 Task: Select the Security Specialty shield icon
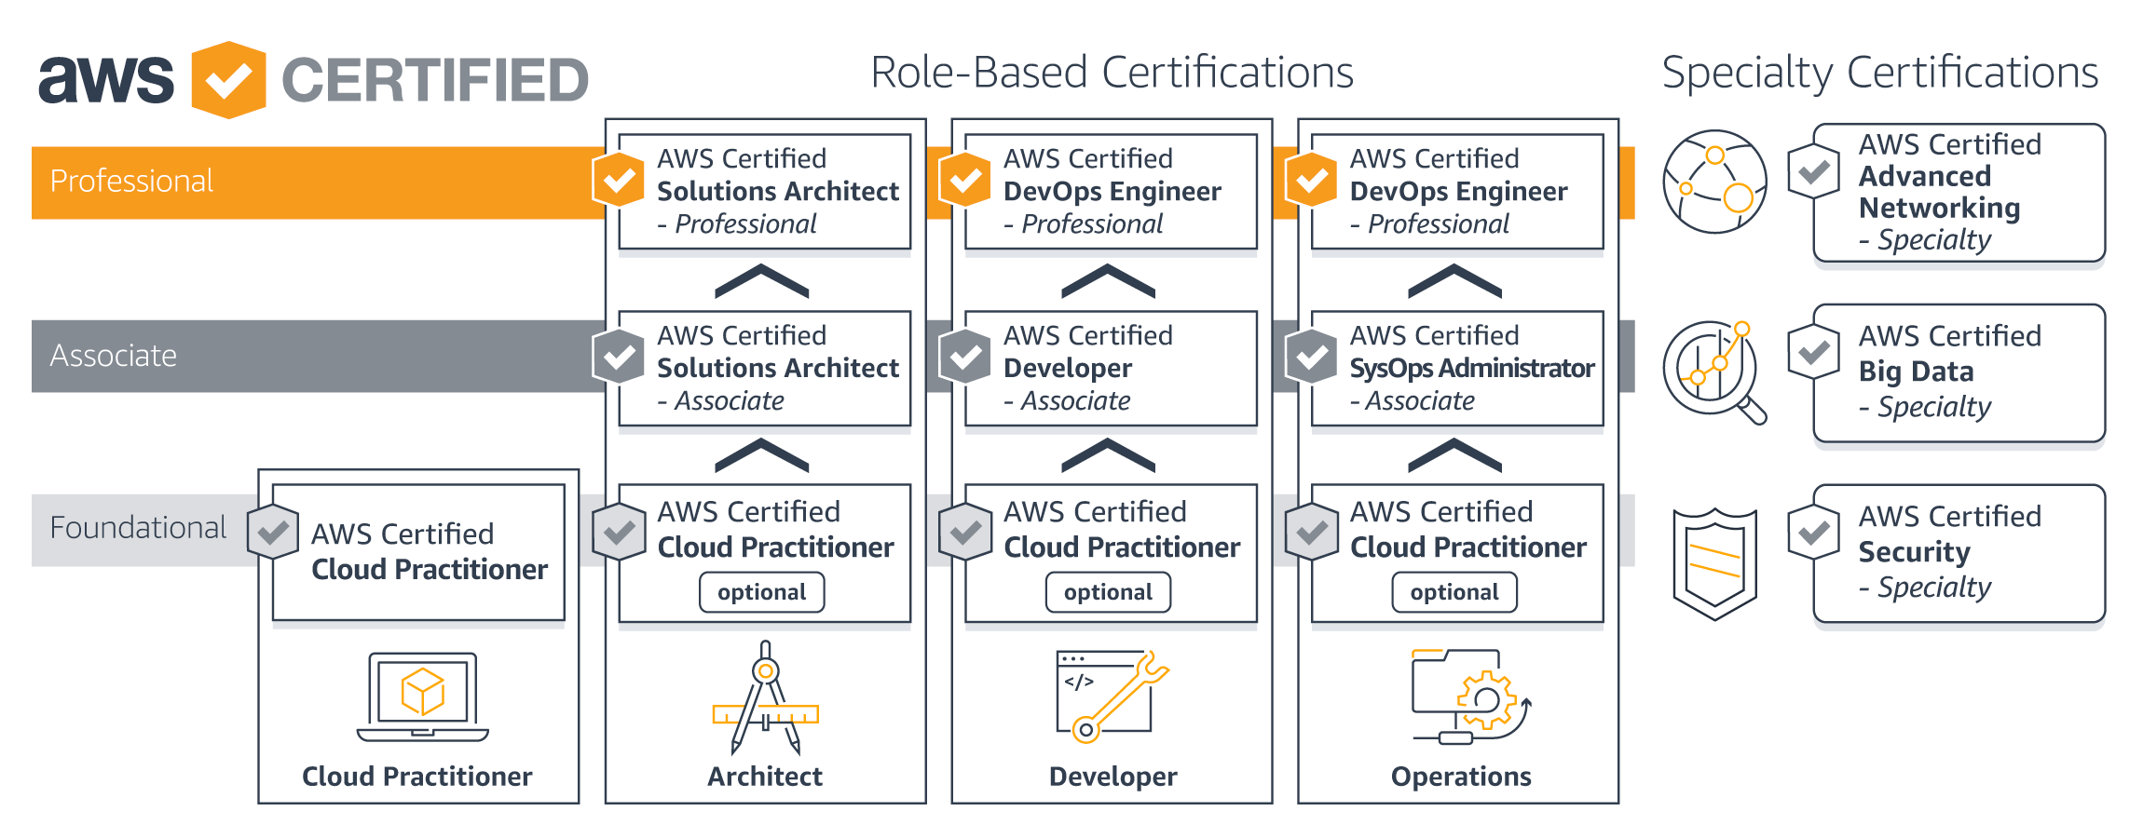(1714, 562)
